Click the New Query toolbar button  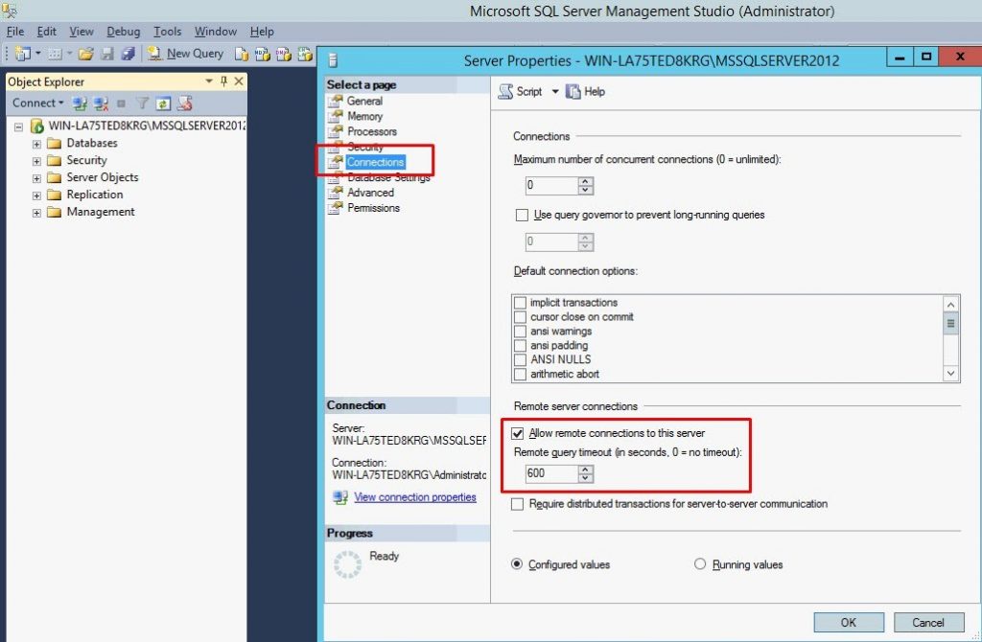coord(185,54)
